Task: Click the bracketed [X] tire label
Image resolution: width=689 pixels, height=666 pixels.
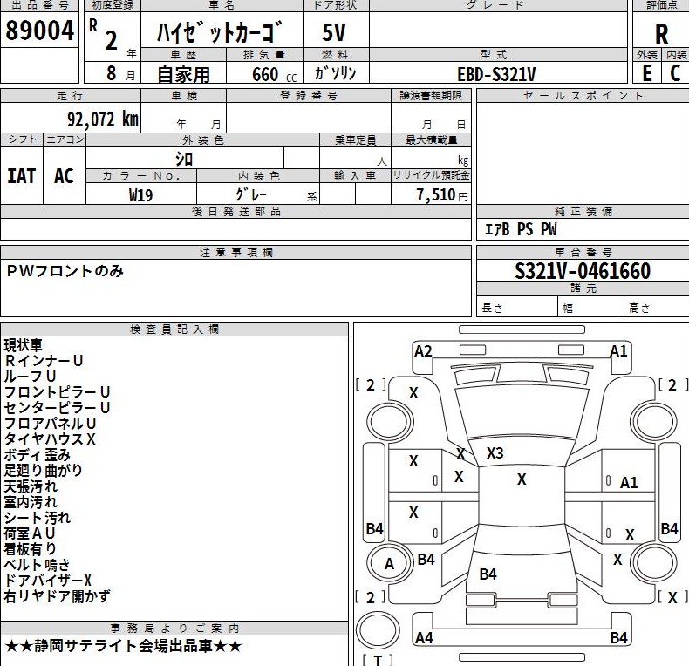Action: click(672, 597)
